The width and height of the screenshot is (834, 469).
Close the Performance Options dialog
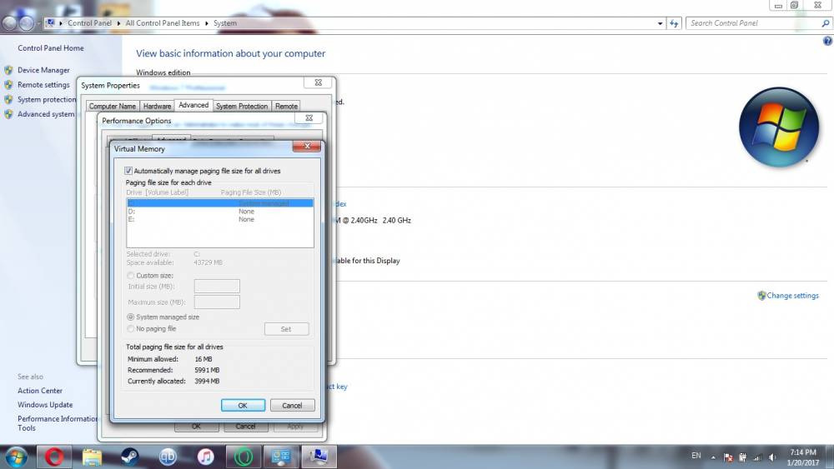[x=309, y=118]
